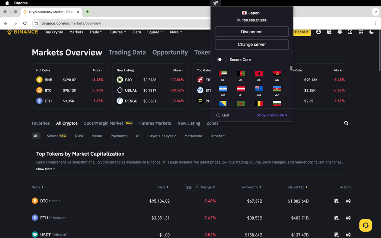381x238 pixels.
Task: Go back in browser history
Action: 6,23
